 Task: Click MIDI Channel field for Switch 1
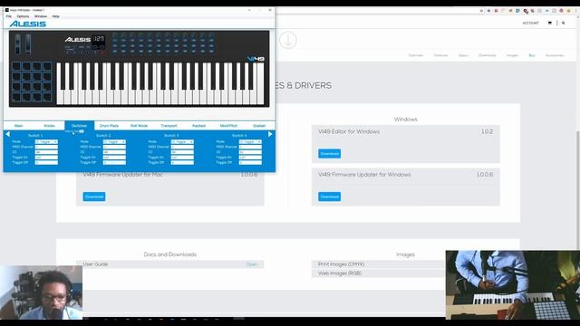pyautogui.click(x=46, y=147)
